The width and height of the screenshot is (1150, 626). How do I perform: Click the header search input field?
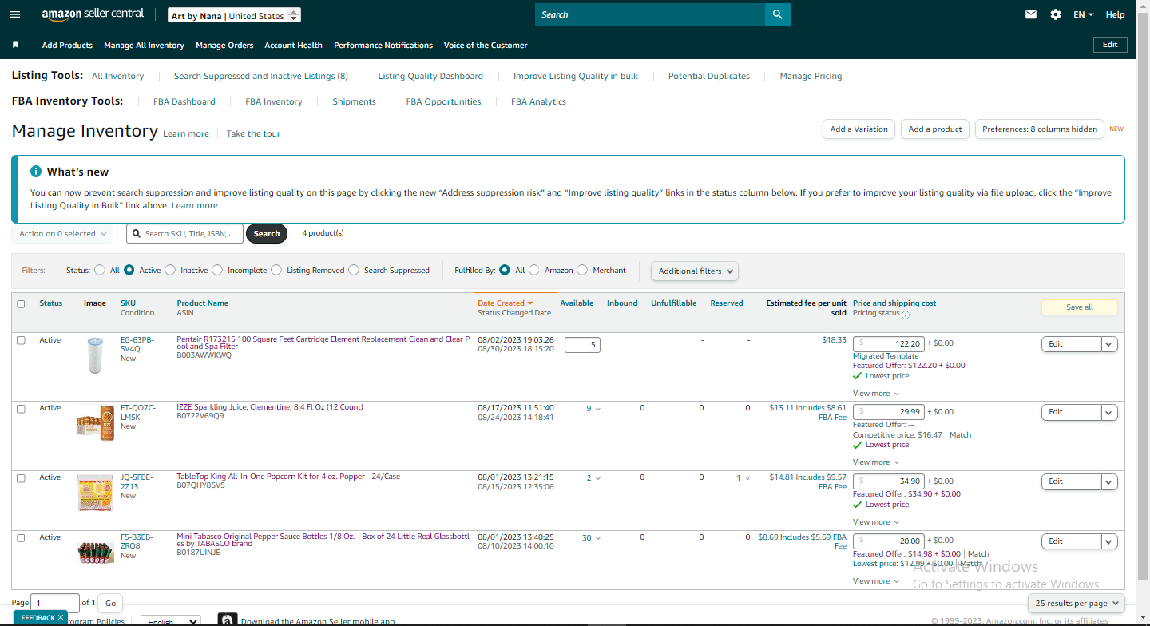(649, 14)
